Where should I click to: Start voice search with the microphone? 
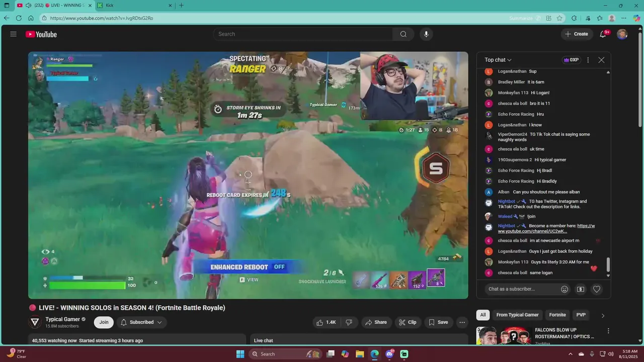(426, 34)
